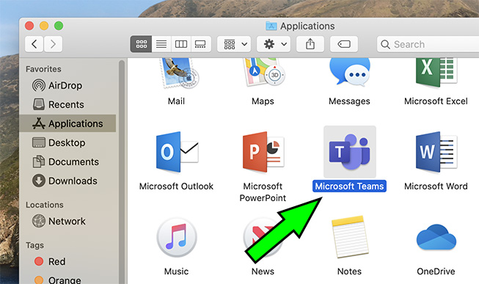
Task: Switch to gallery view mode
Action: 201,44
